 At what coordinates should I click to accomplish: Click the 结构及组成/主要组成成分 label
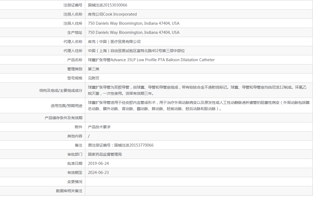coord(61,90)
